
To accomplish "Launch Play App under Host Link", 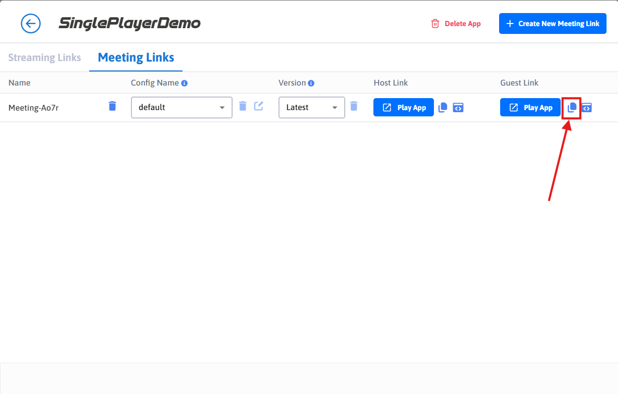I will click(x=403, y=108).
